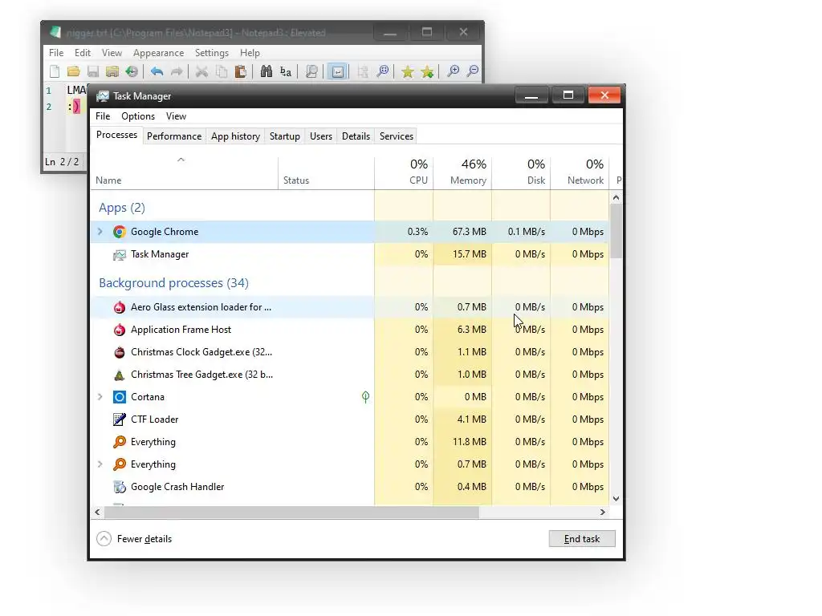Click the New file icon in Notepad3 toolbar
Image resolution: width=822 pixels, height=616 pixels.
point(55,71)
